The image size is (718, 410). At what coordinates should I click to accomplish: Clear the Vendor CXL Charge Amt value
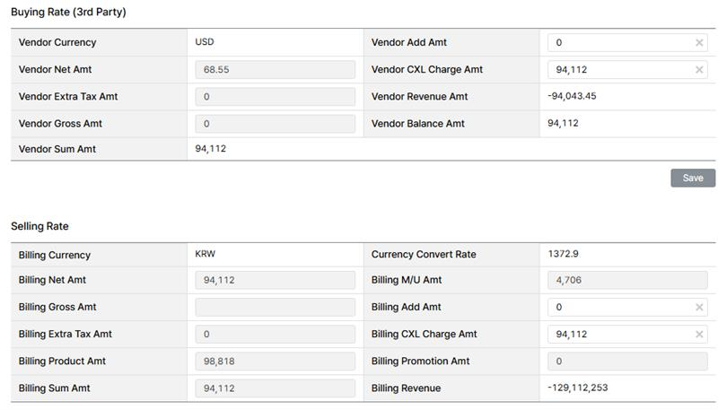point(699,70)
